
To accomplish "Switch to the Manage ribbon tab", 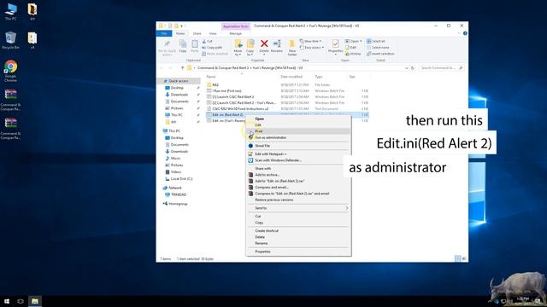I will tap(236, 33).
